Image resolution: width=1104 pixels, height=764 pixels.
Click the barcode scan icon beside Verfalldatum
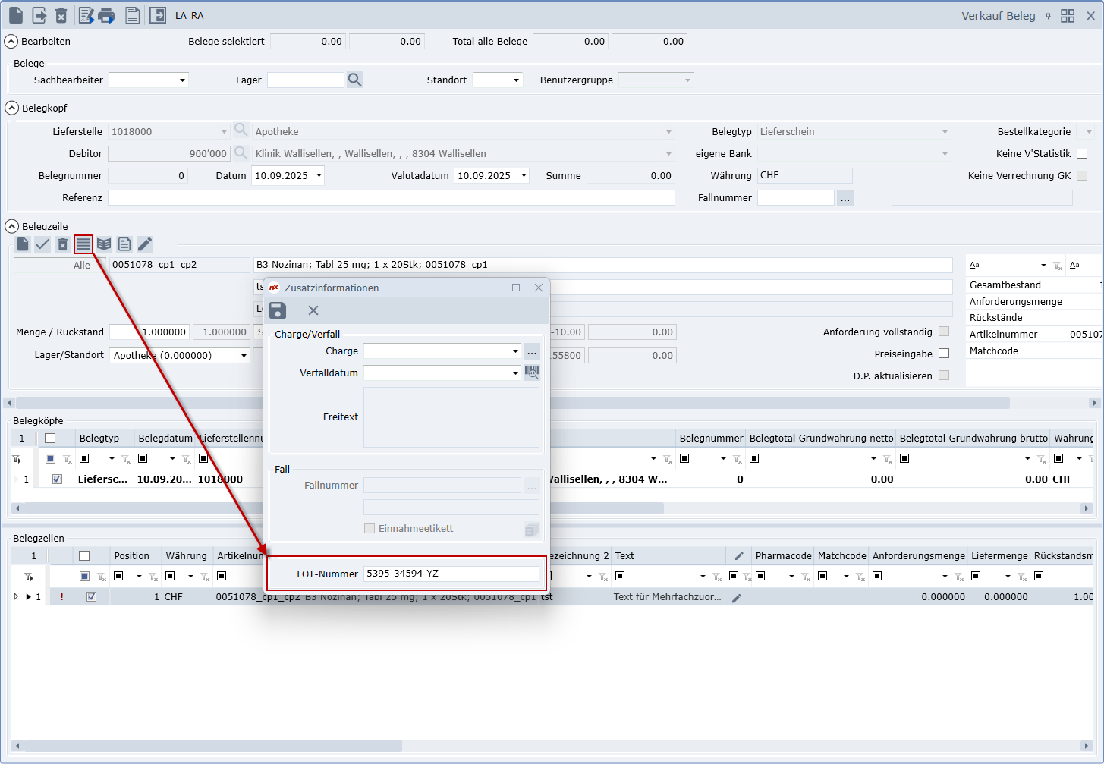pyautogui.click(x=532, y=373)
